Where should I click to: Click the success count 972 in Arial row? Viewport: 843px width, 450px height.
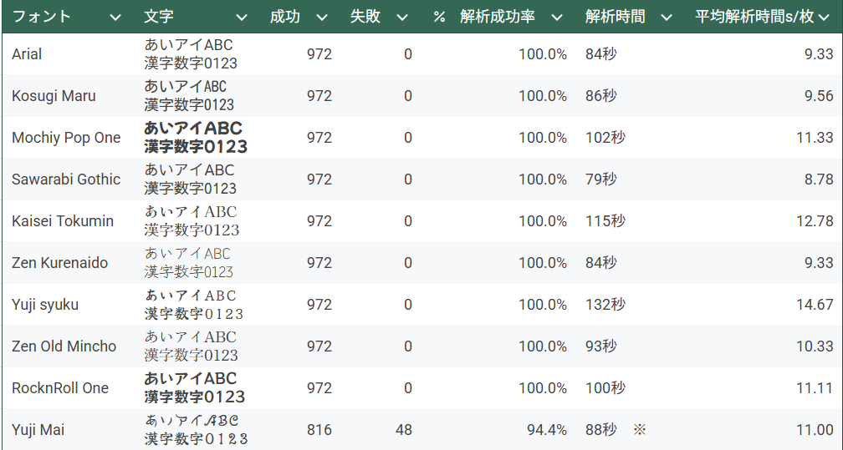pos(319,54)
